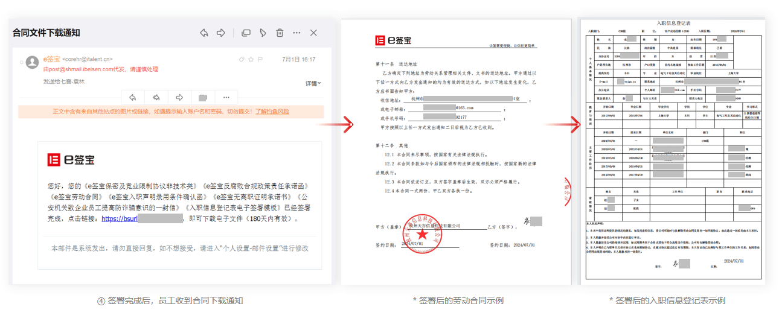
Task: Open the header more options ellipsis
Action: (x=297, y=33)
